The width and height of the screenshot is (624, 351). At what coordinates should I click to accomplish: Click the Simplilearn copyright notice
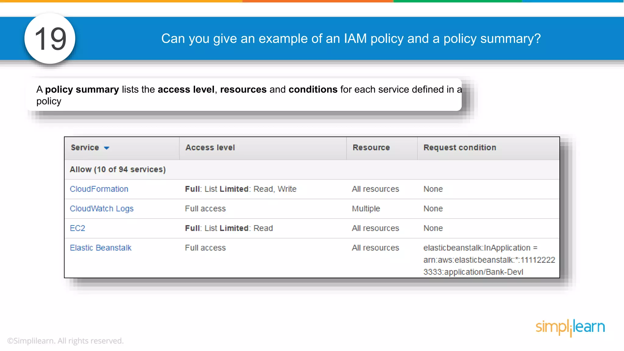66,341
